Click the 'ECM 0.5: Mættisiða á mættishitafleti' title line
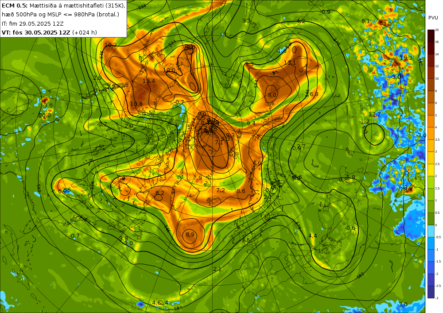Viewport: 443px width, 313px height. click(x=63, y=5)
